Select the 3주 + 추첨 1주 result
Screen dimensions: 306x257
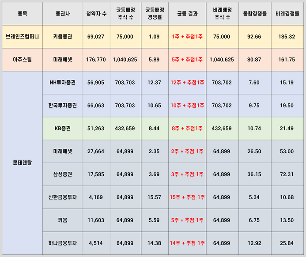(187, 174)
